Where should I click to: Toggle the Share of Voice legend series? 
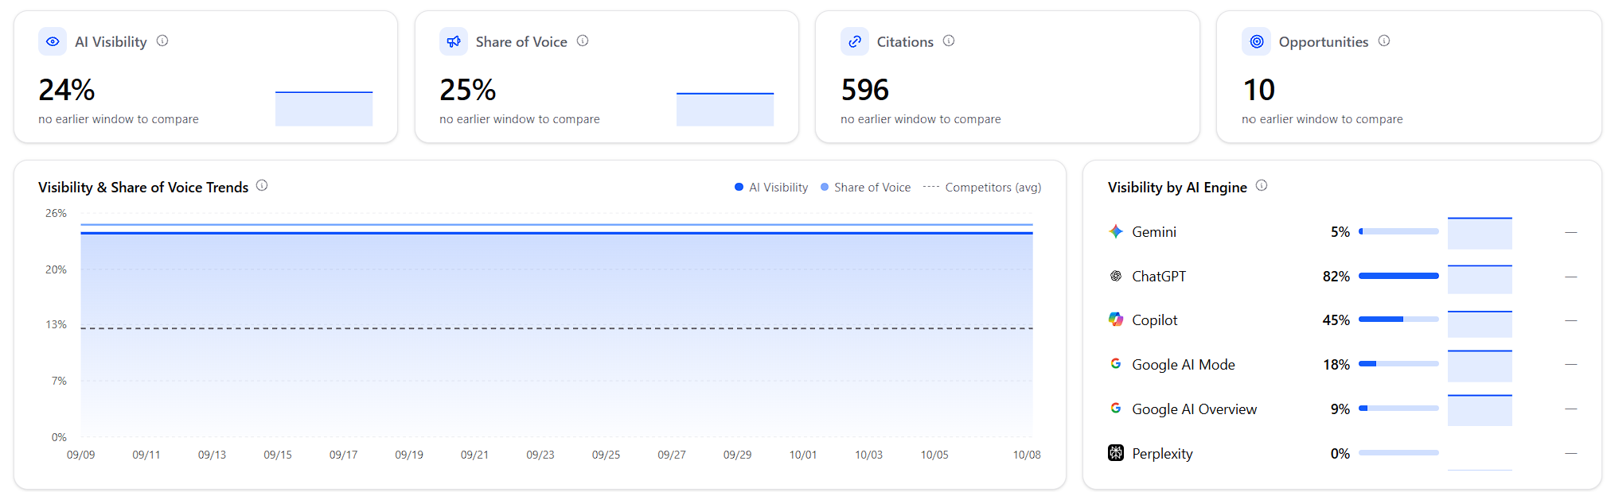(x=865, y=188)
